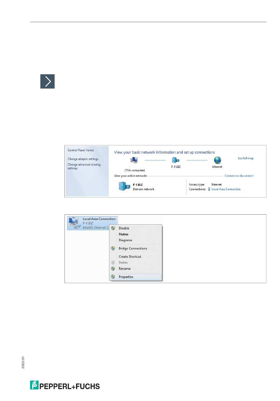Click the Access type: Internet value

(x=216, y=185)
